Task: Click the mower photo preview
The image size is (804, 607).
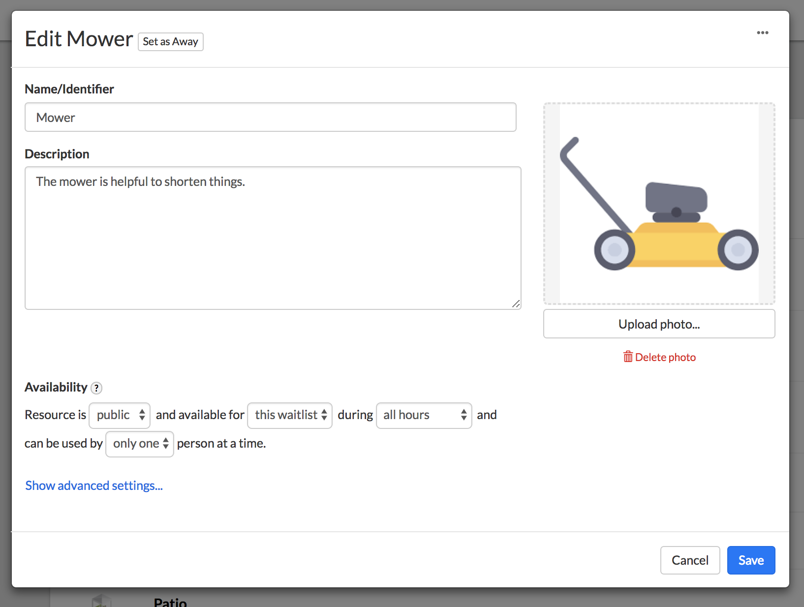Action: click(659, 203)
